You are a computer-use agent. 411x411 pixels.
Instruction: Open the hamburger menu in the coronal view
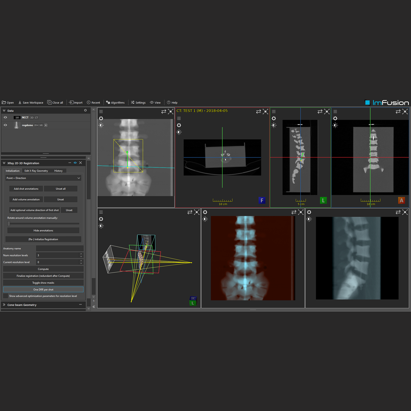click(335, 111)
